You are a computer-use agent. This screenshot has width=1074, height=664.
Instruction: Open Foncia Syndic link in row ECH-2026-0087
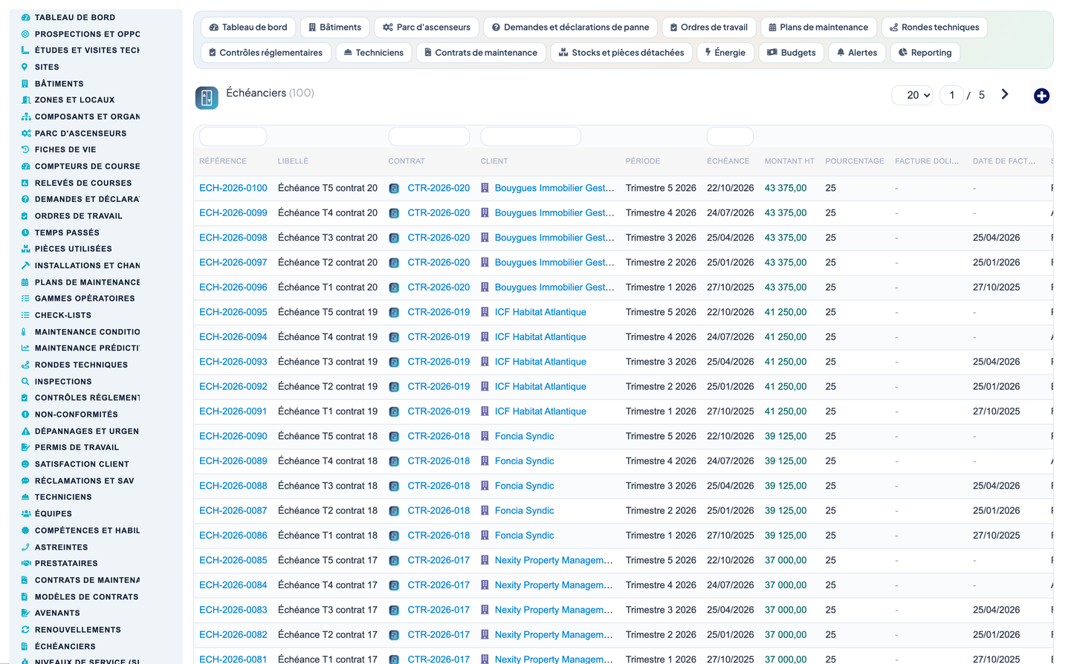pos(524,511)
